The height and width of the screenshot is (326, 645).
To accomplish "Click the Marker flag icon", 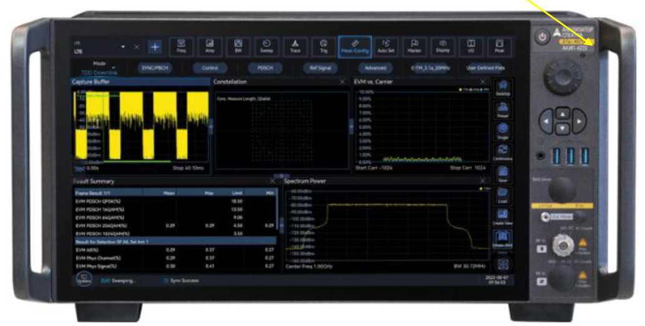I will click(414, 46).
